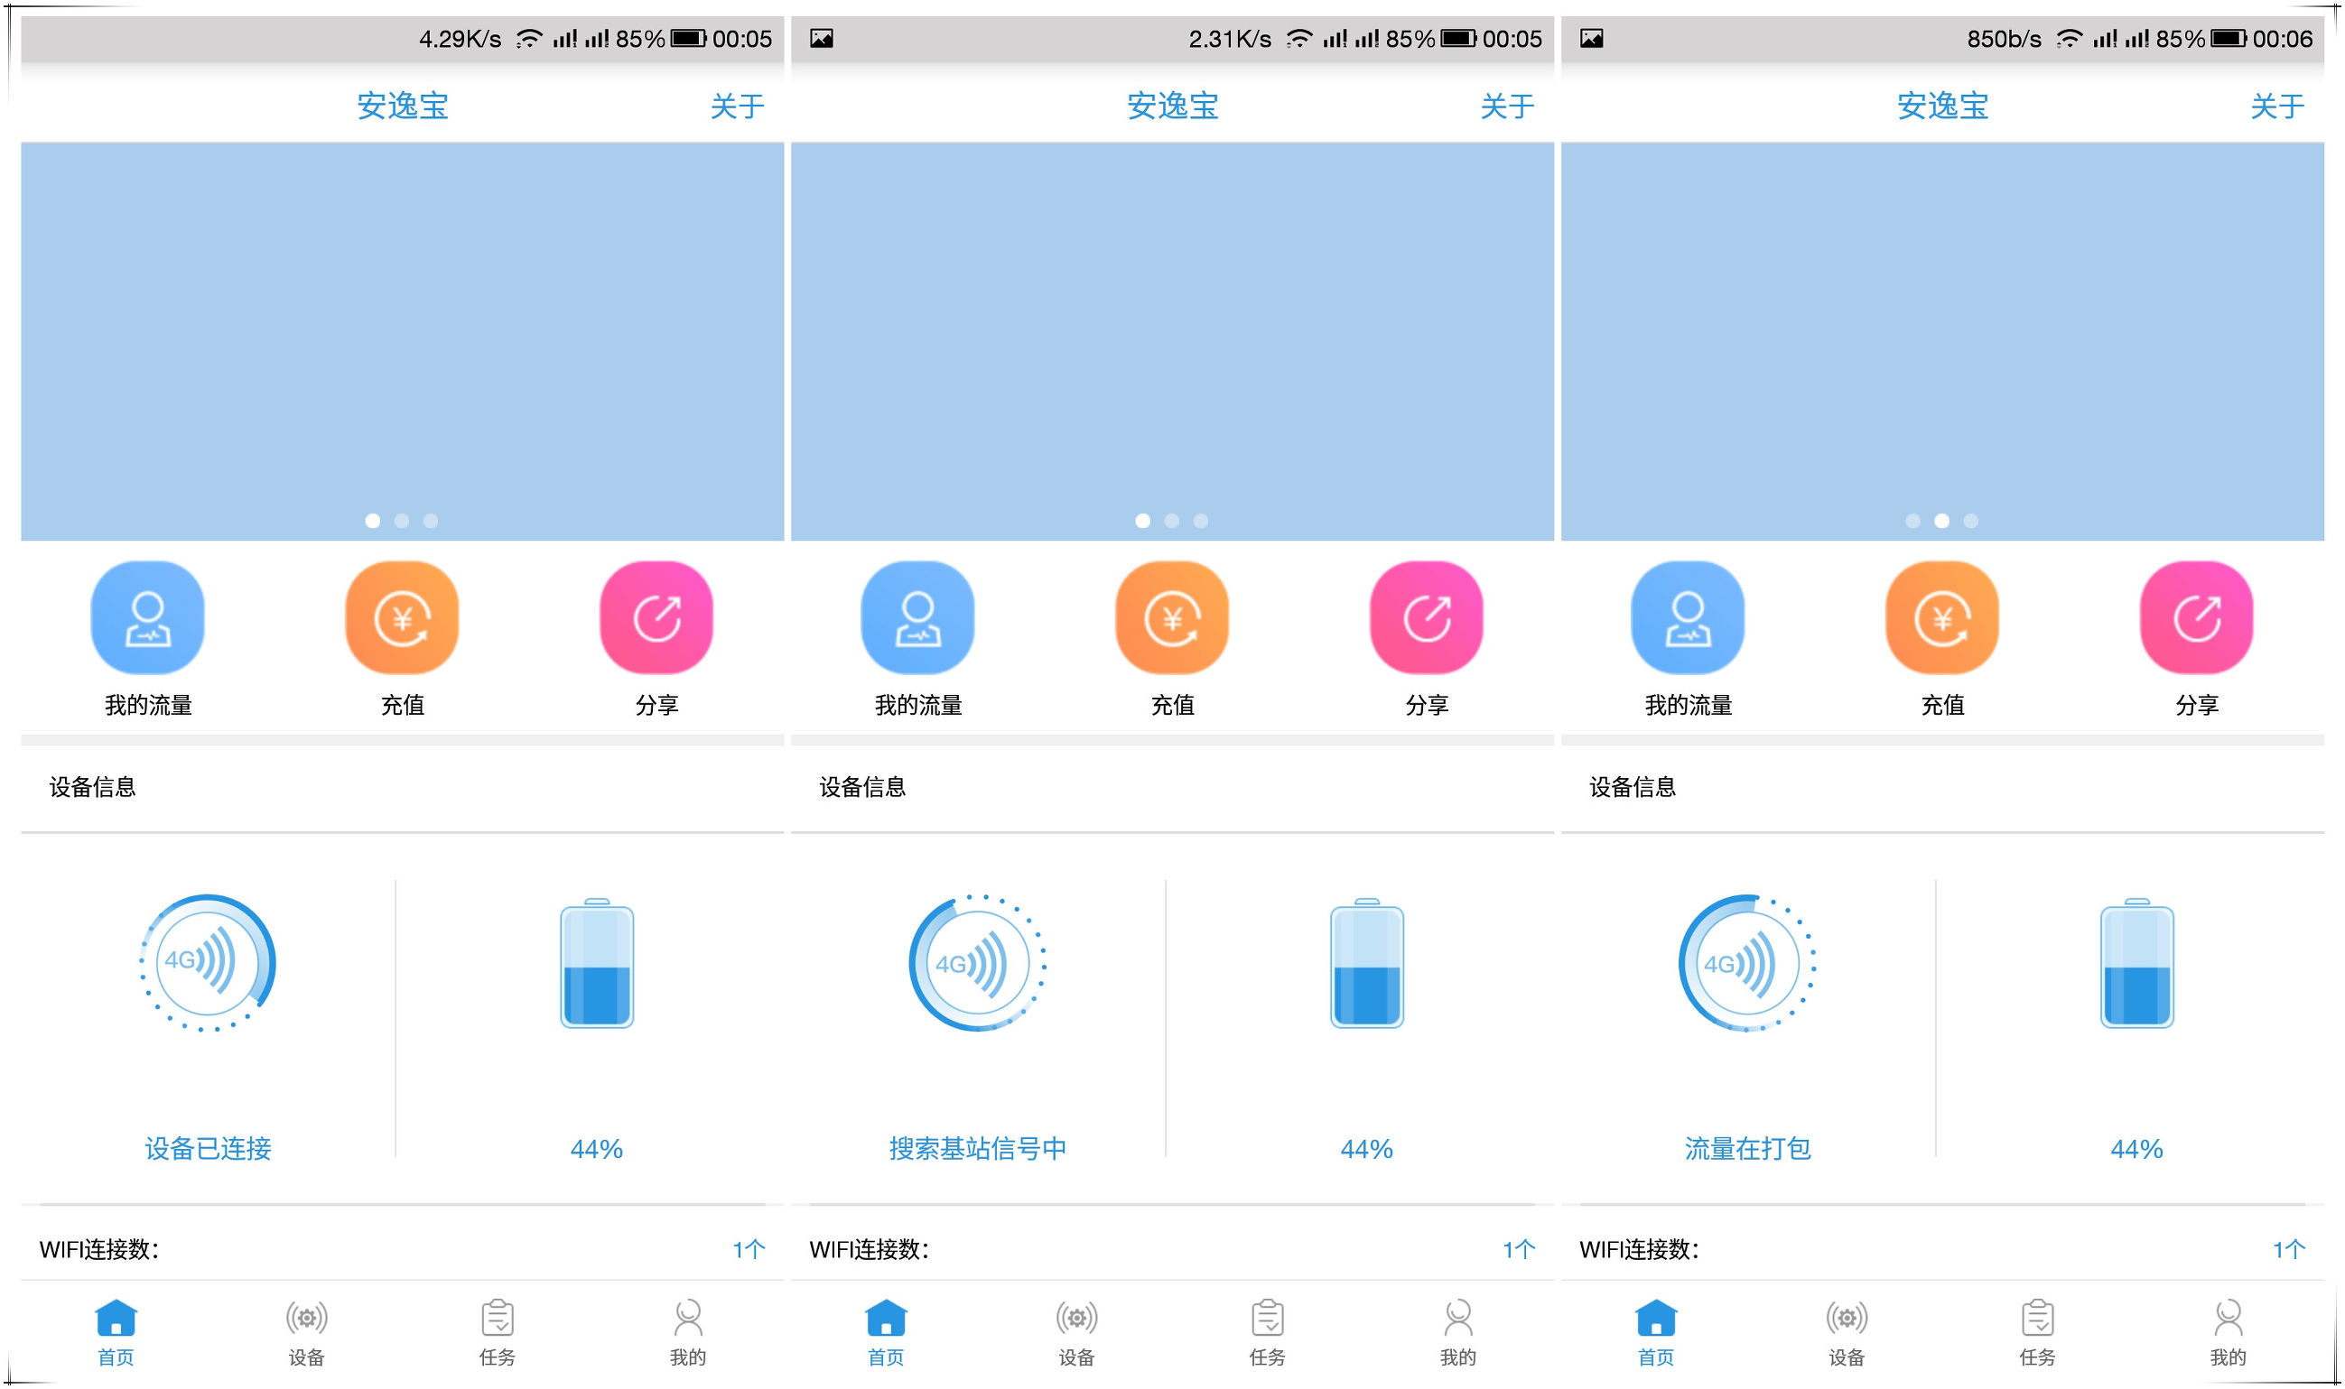The height and width of the screenshot is (1389, 2345).
Task: Tap the 44% battery percentage label
Action: coord(595,1147)
